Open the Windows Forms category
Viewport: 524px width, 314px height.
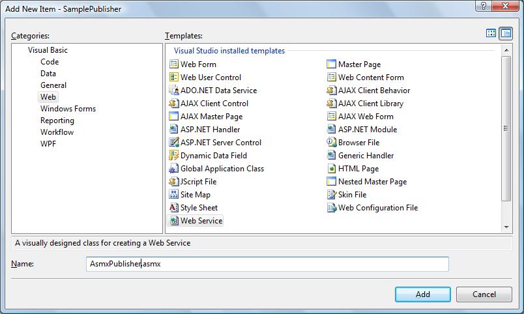pos(68,109)
